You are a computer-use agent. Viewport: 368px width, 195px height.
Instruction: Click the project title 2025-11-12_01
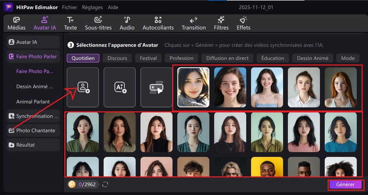[256, 7]
